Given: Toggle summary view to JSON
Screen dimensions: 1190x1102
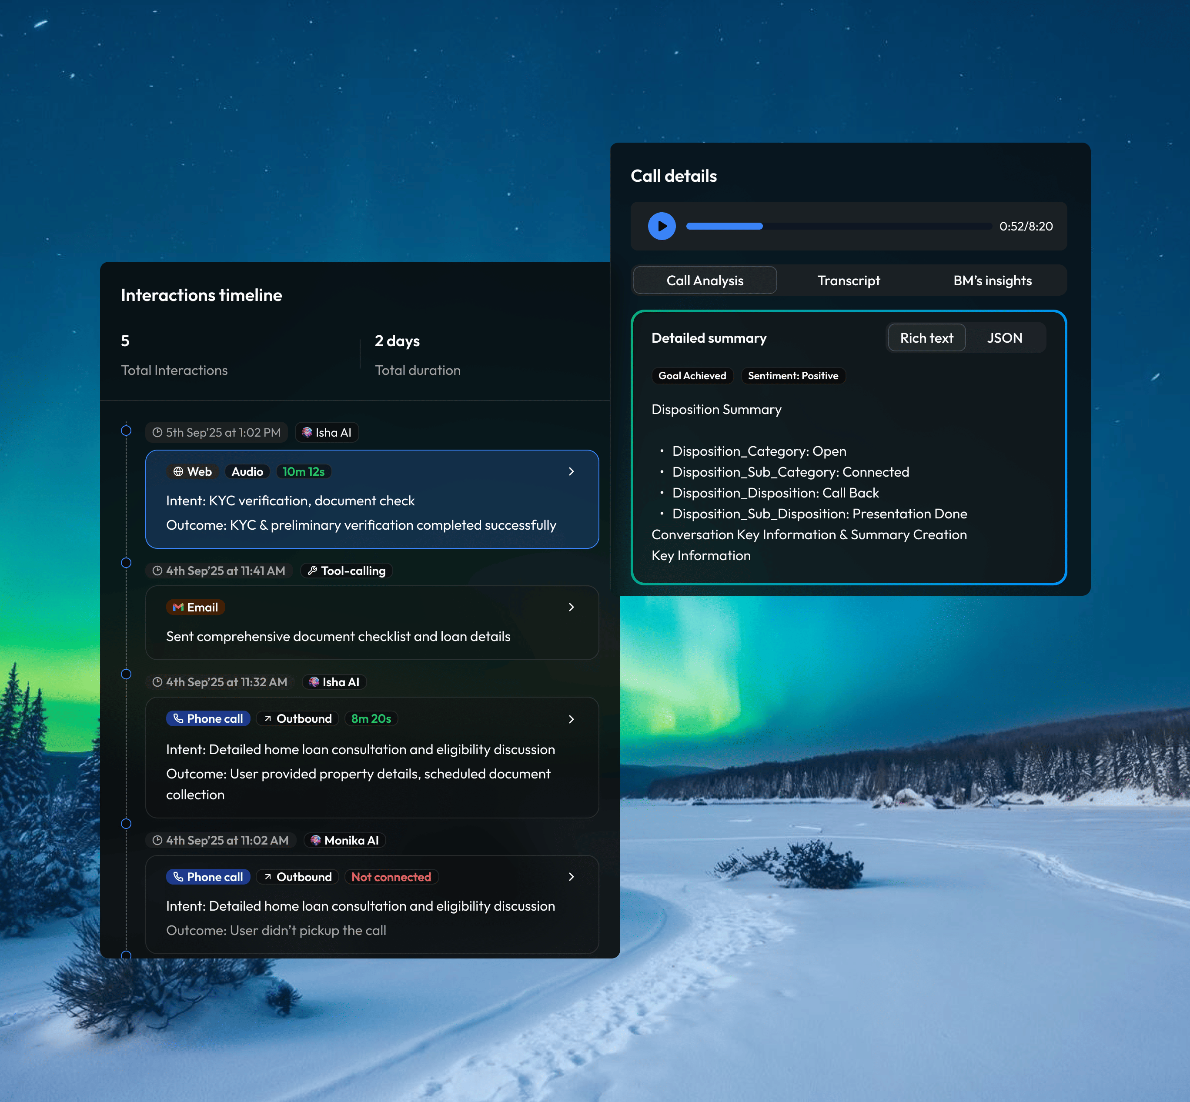Looking at the screenshot, I should click(x=1004, y=338).
